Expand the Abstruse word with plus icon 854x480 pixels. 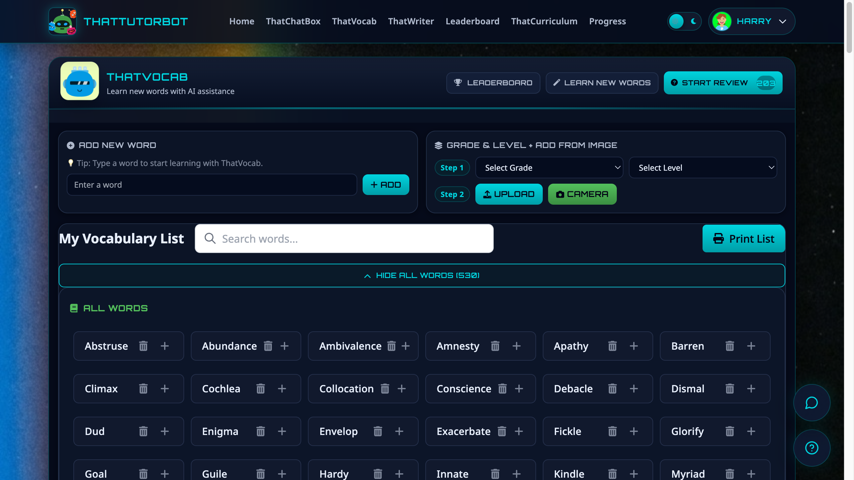[x=165, y=346]
